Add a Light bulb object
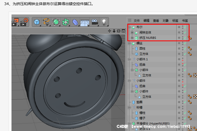Screen dimensions: 197x131 [104, 22]
